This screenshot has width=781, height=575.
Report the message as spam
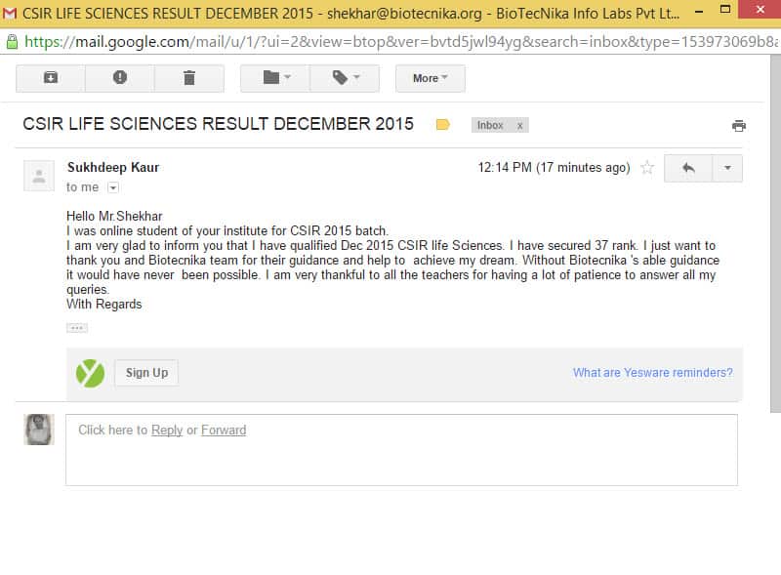point(119,78)
